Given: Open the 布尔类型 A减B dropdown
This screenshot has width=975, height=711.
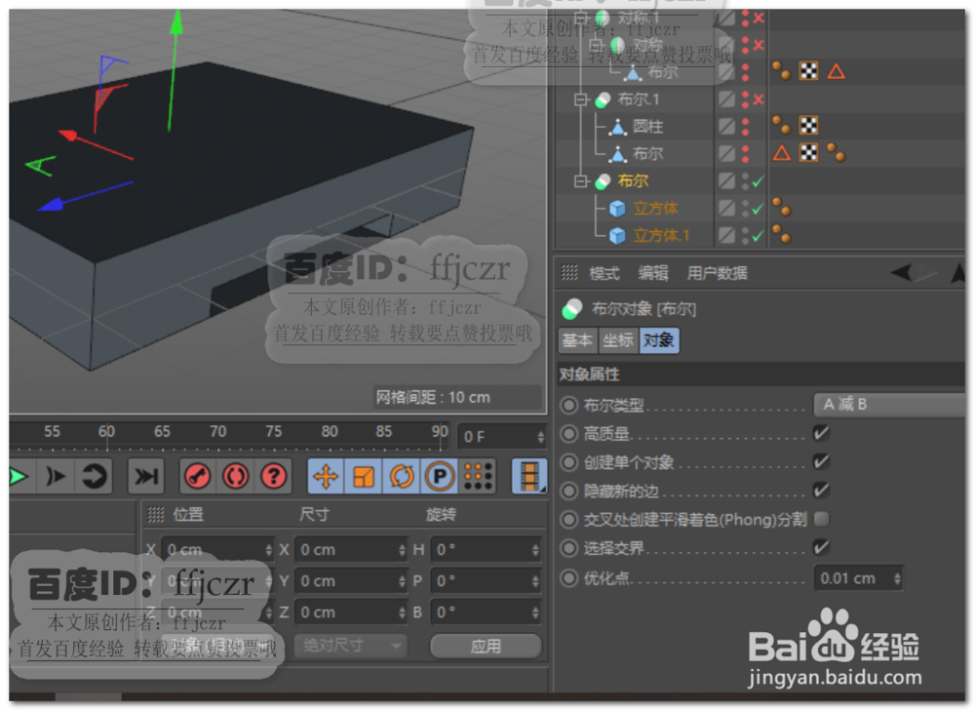Looking at the screenshot, I should click(889, 405).
